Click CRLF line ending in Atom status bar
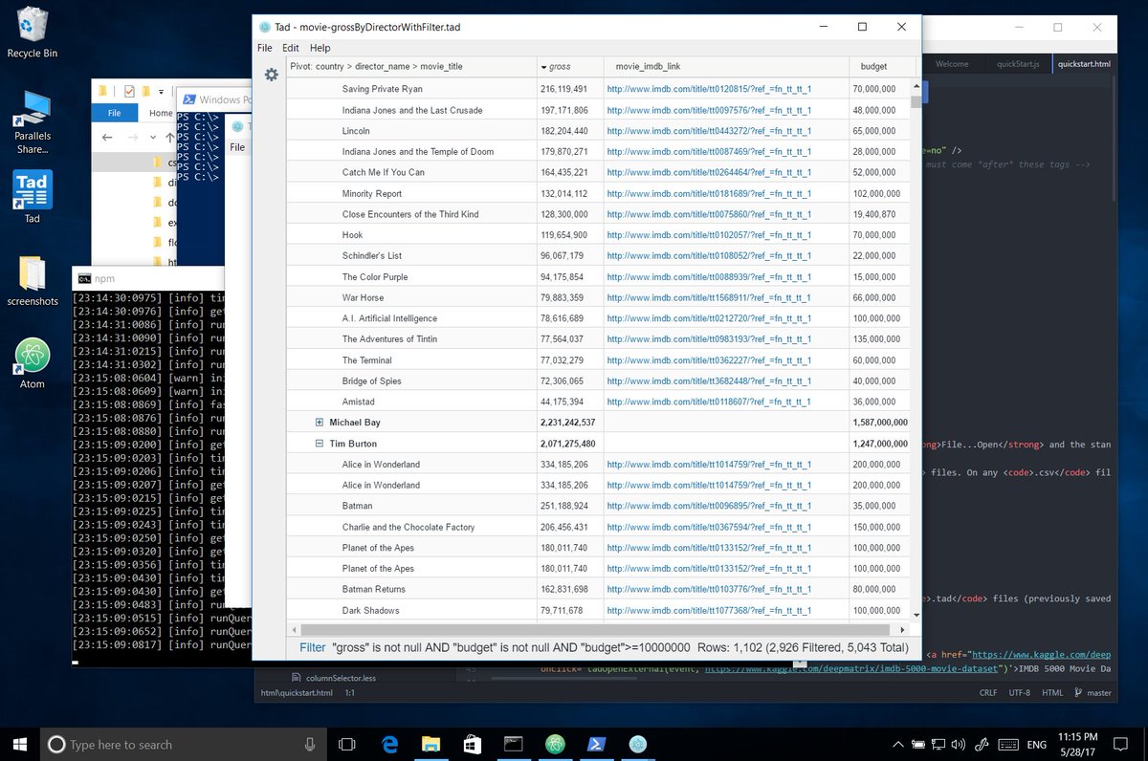Image resolution: width=1148 pixels, height=761 pixels. coord(988,693)
